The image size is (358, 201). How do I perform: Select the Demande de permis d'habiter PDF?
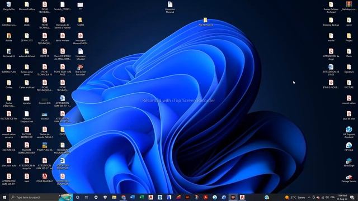pos(63,23)
